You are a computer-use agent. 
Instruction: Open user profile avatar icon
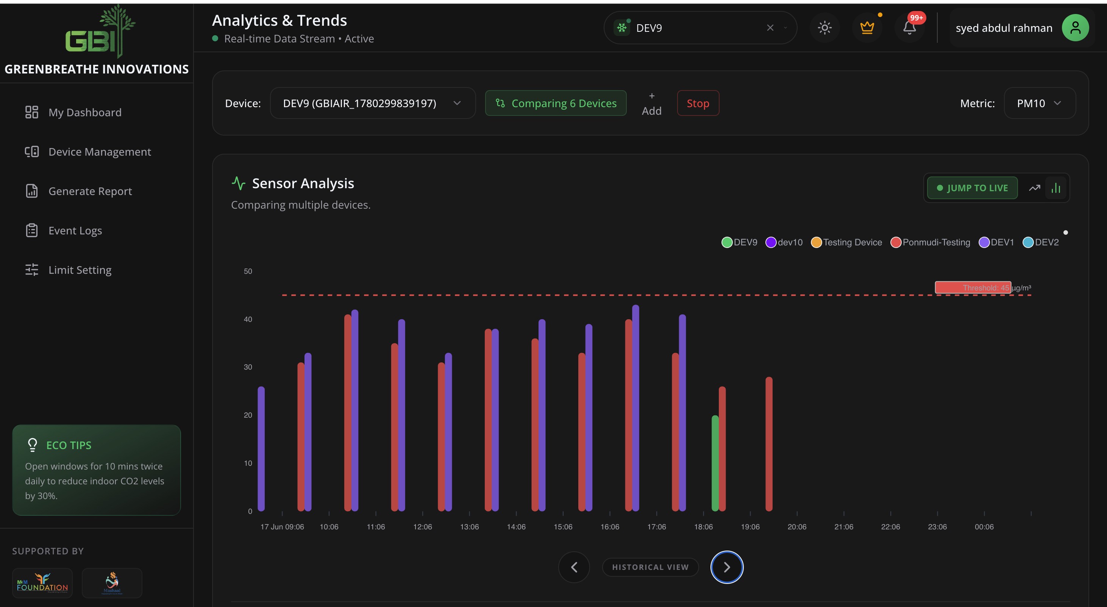(1075, 28)
